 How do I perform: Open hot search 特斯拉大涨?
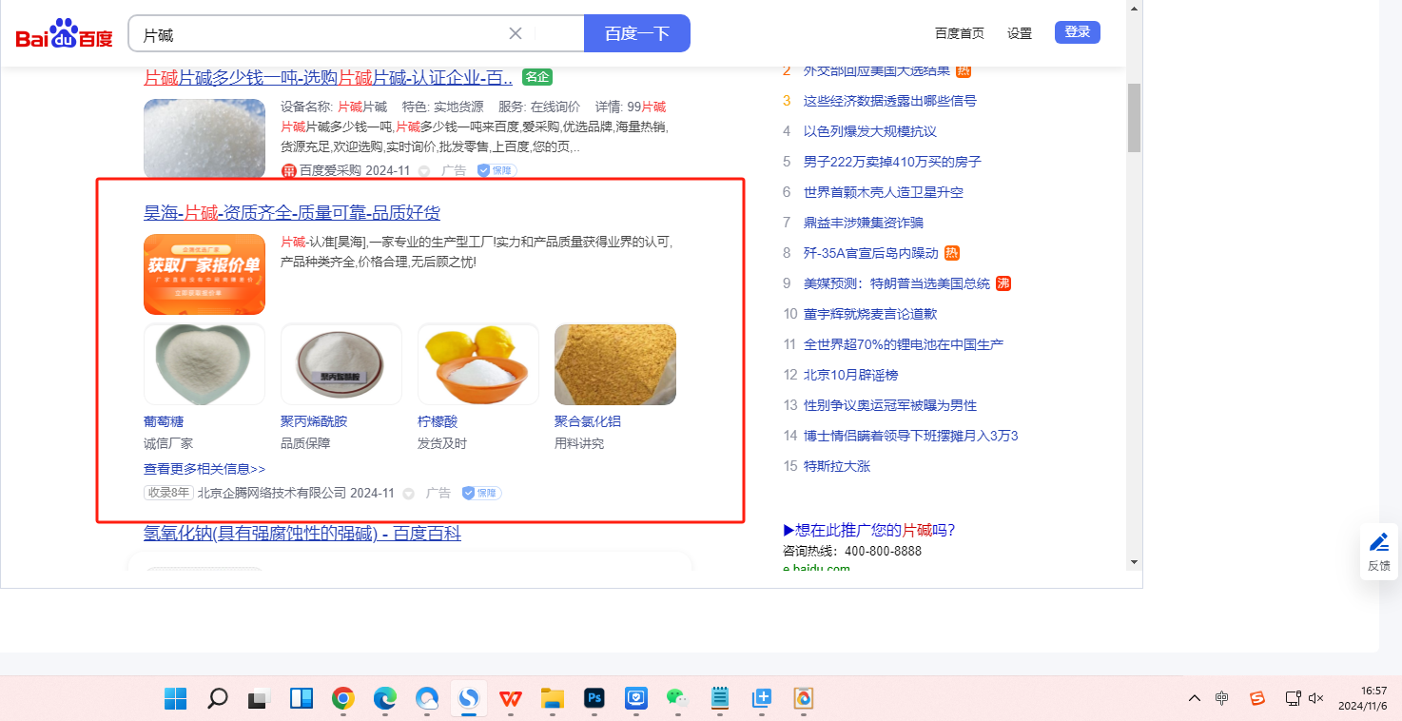tap(837, 466)
